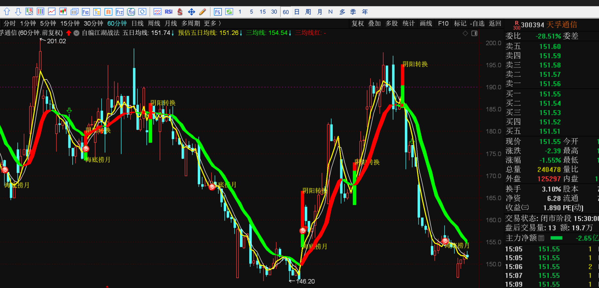Select the 季 quarterly toolbar period button

tap(353, 12)
